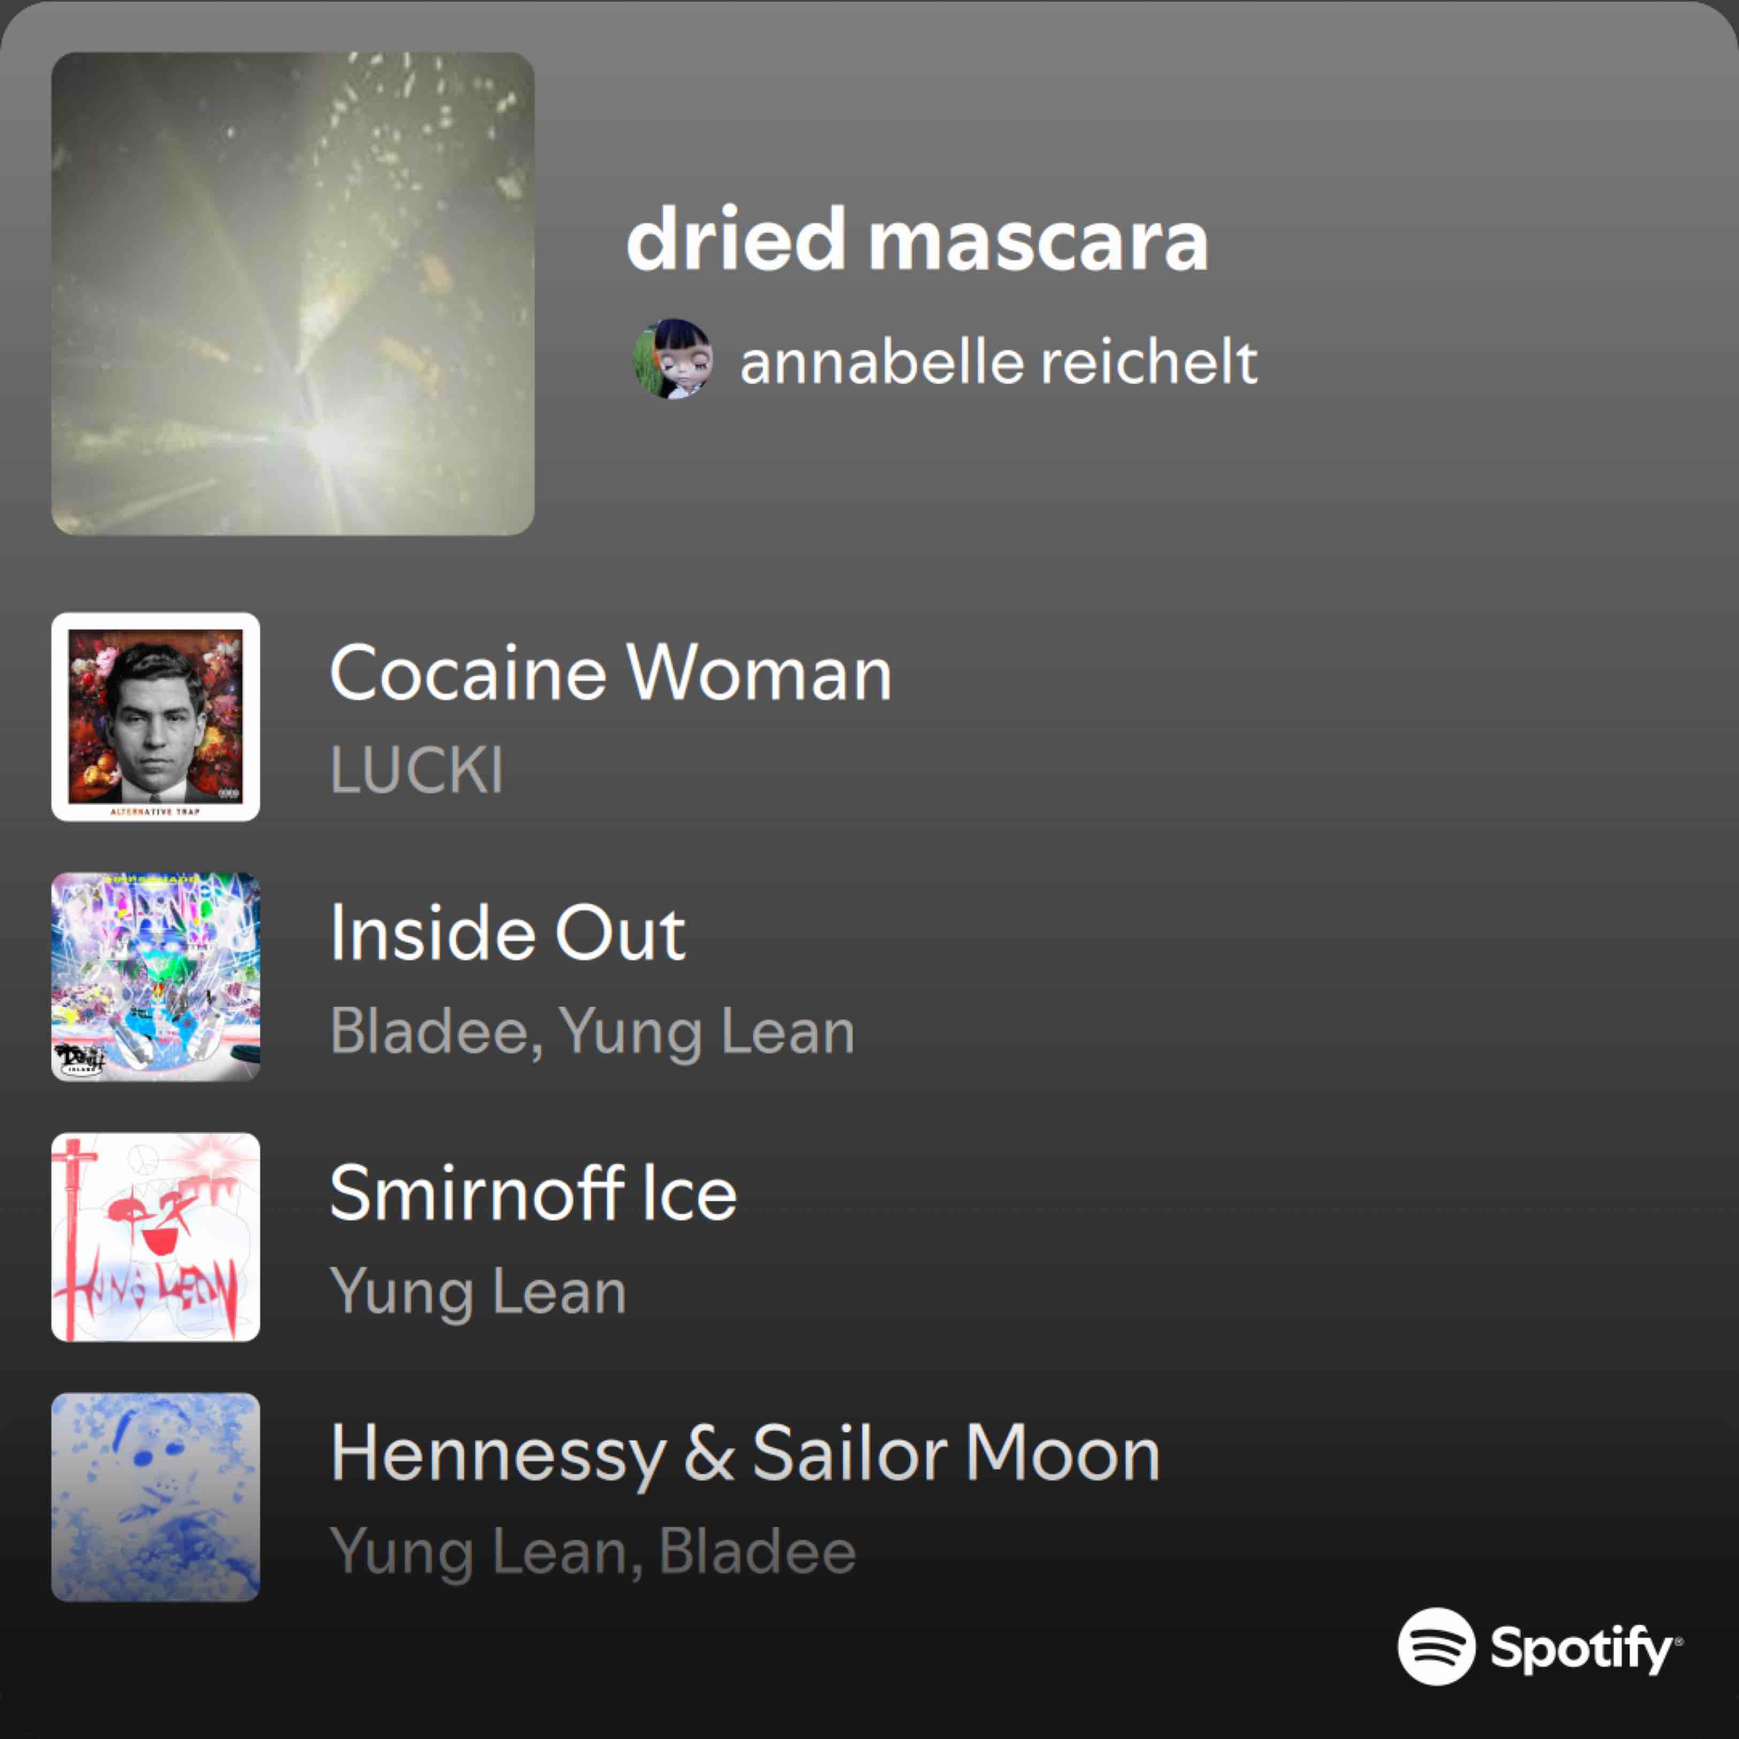Viewport: 1739px width, 1739px height.
Task: Open the Hennessy & Sailor Moon album artwork
Action: 156,1497
